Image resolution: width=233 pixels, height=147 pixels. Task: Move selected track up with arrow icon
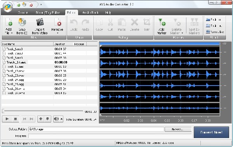click(x=41, y=119)
